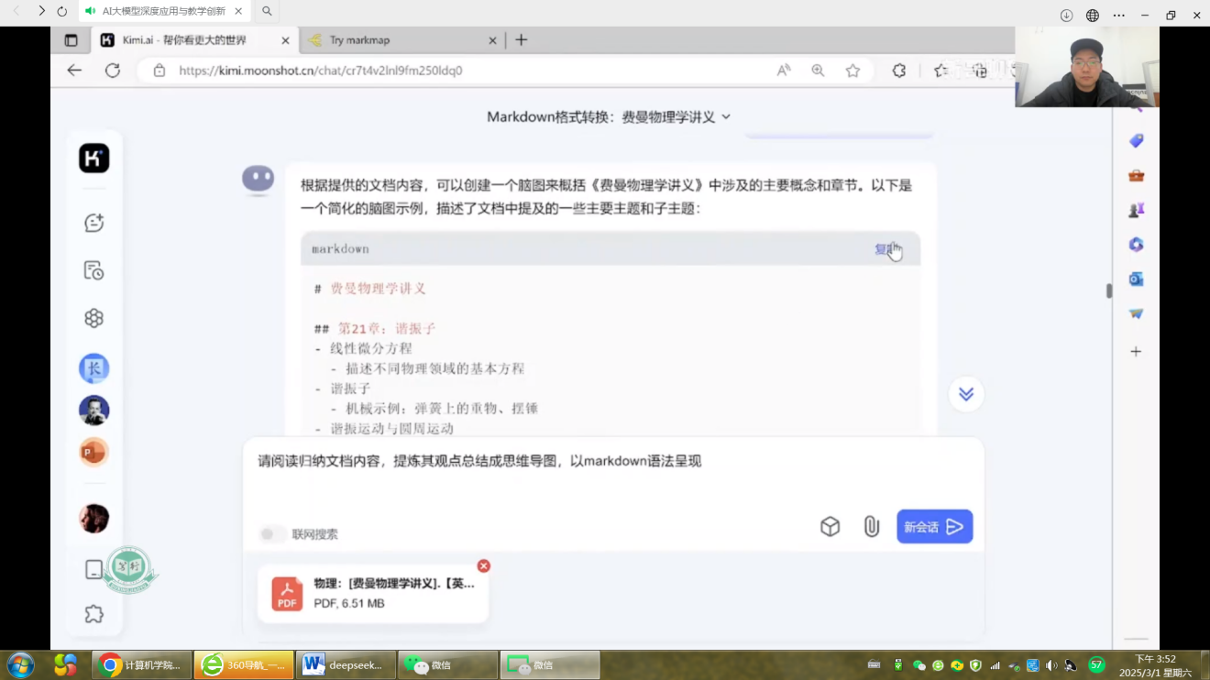Screen dimensions: 1210x680
Task: Click the shopping tag icon in the Edge sidebar
Action: [1136, 141]
